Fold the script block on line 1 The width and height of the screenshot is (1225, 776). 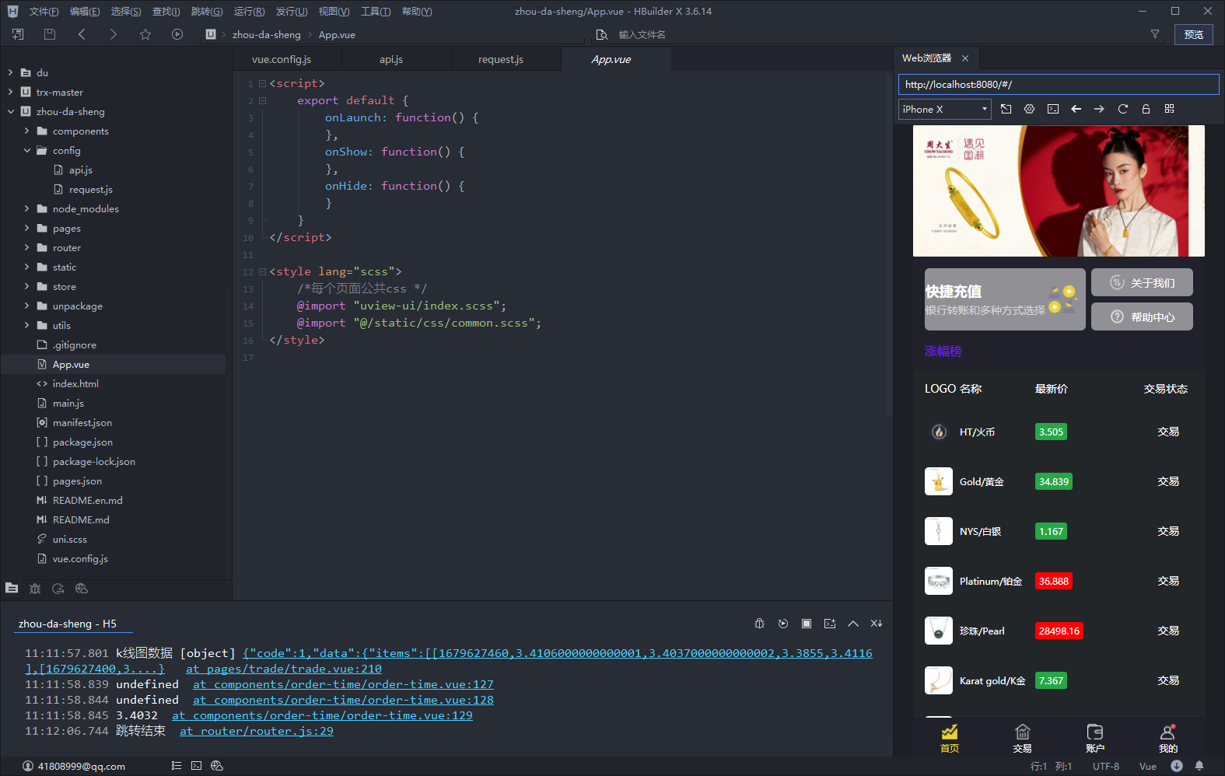click(262, 83)
